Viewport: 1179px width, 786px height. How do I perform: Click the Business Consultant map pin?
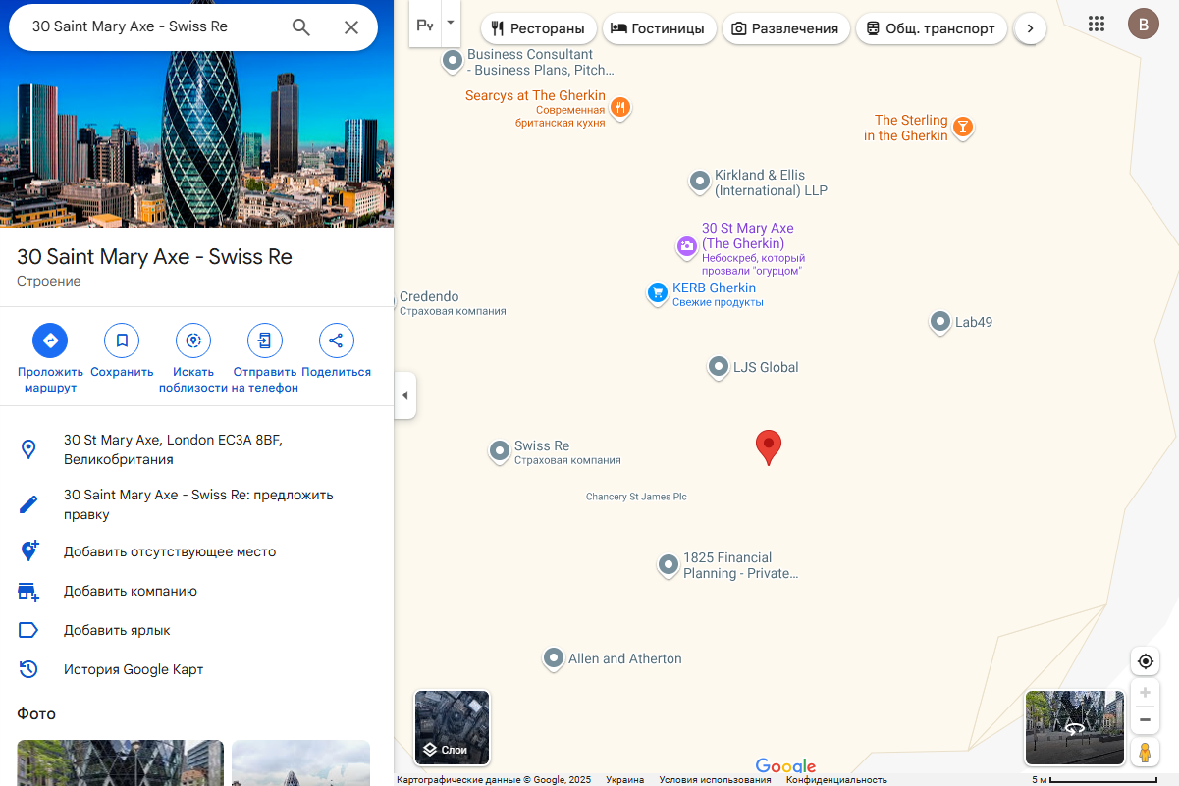[453, 61]
